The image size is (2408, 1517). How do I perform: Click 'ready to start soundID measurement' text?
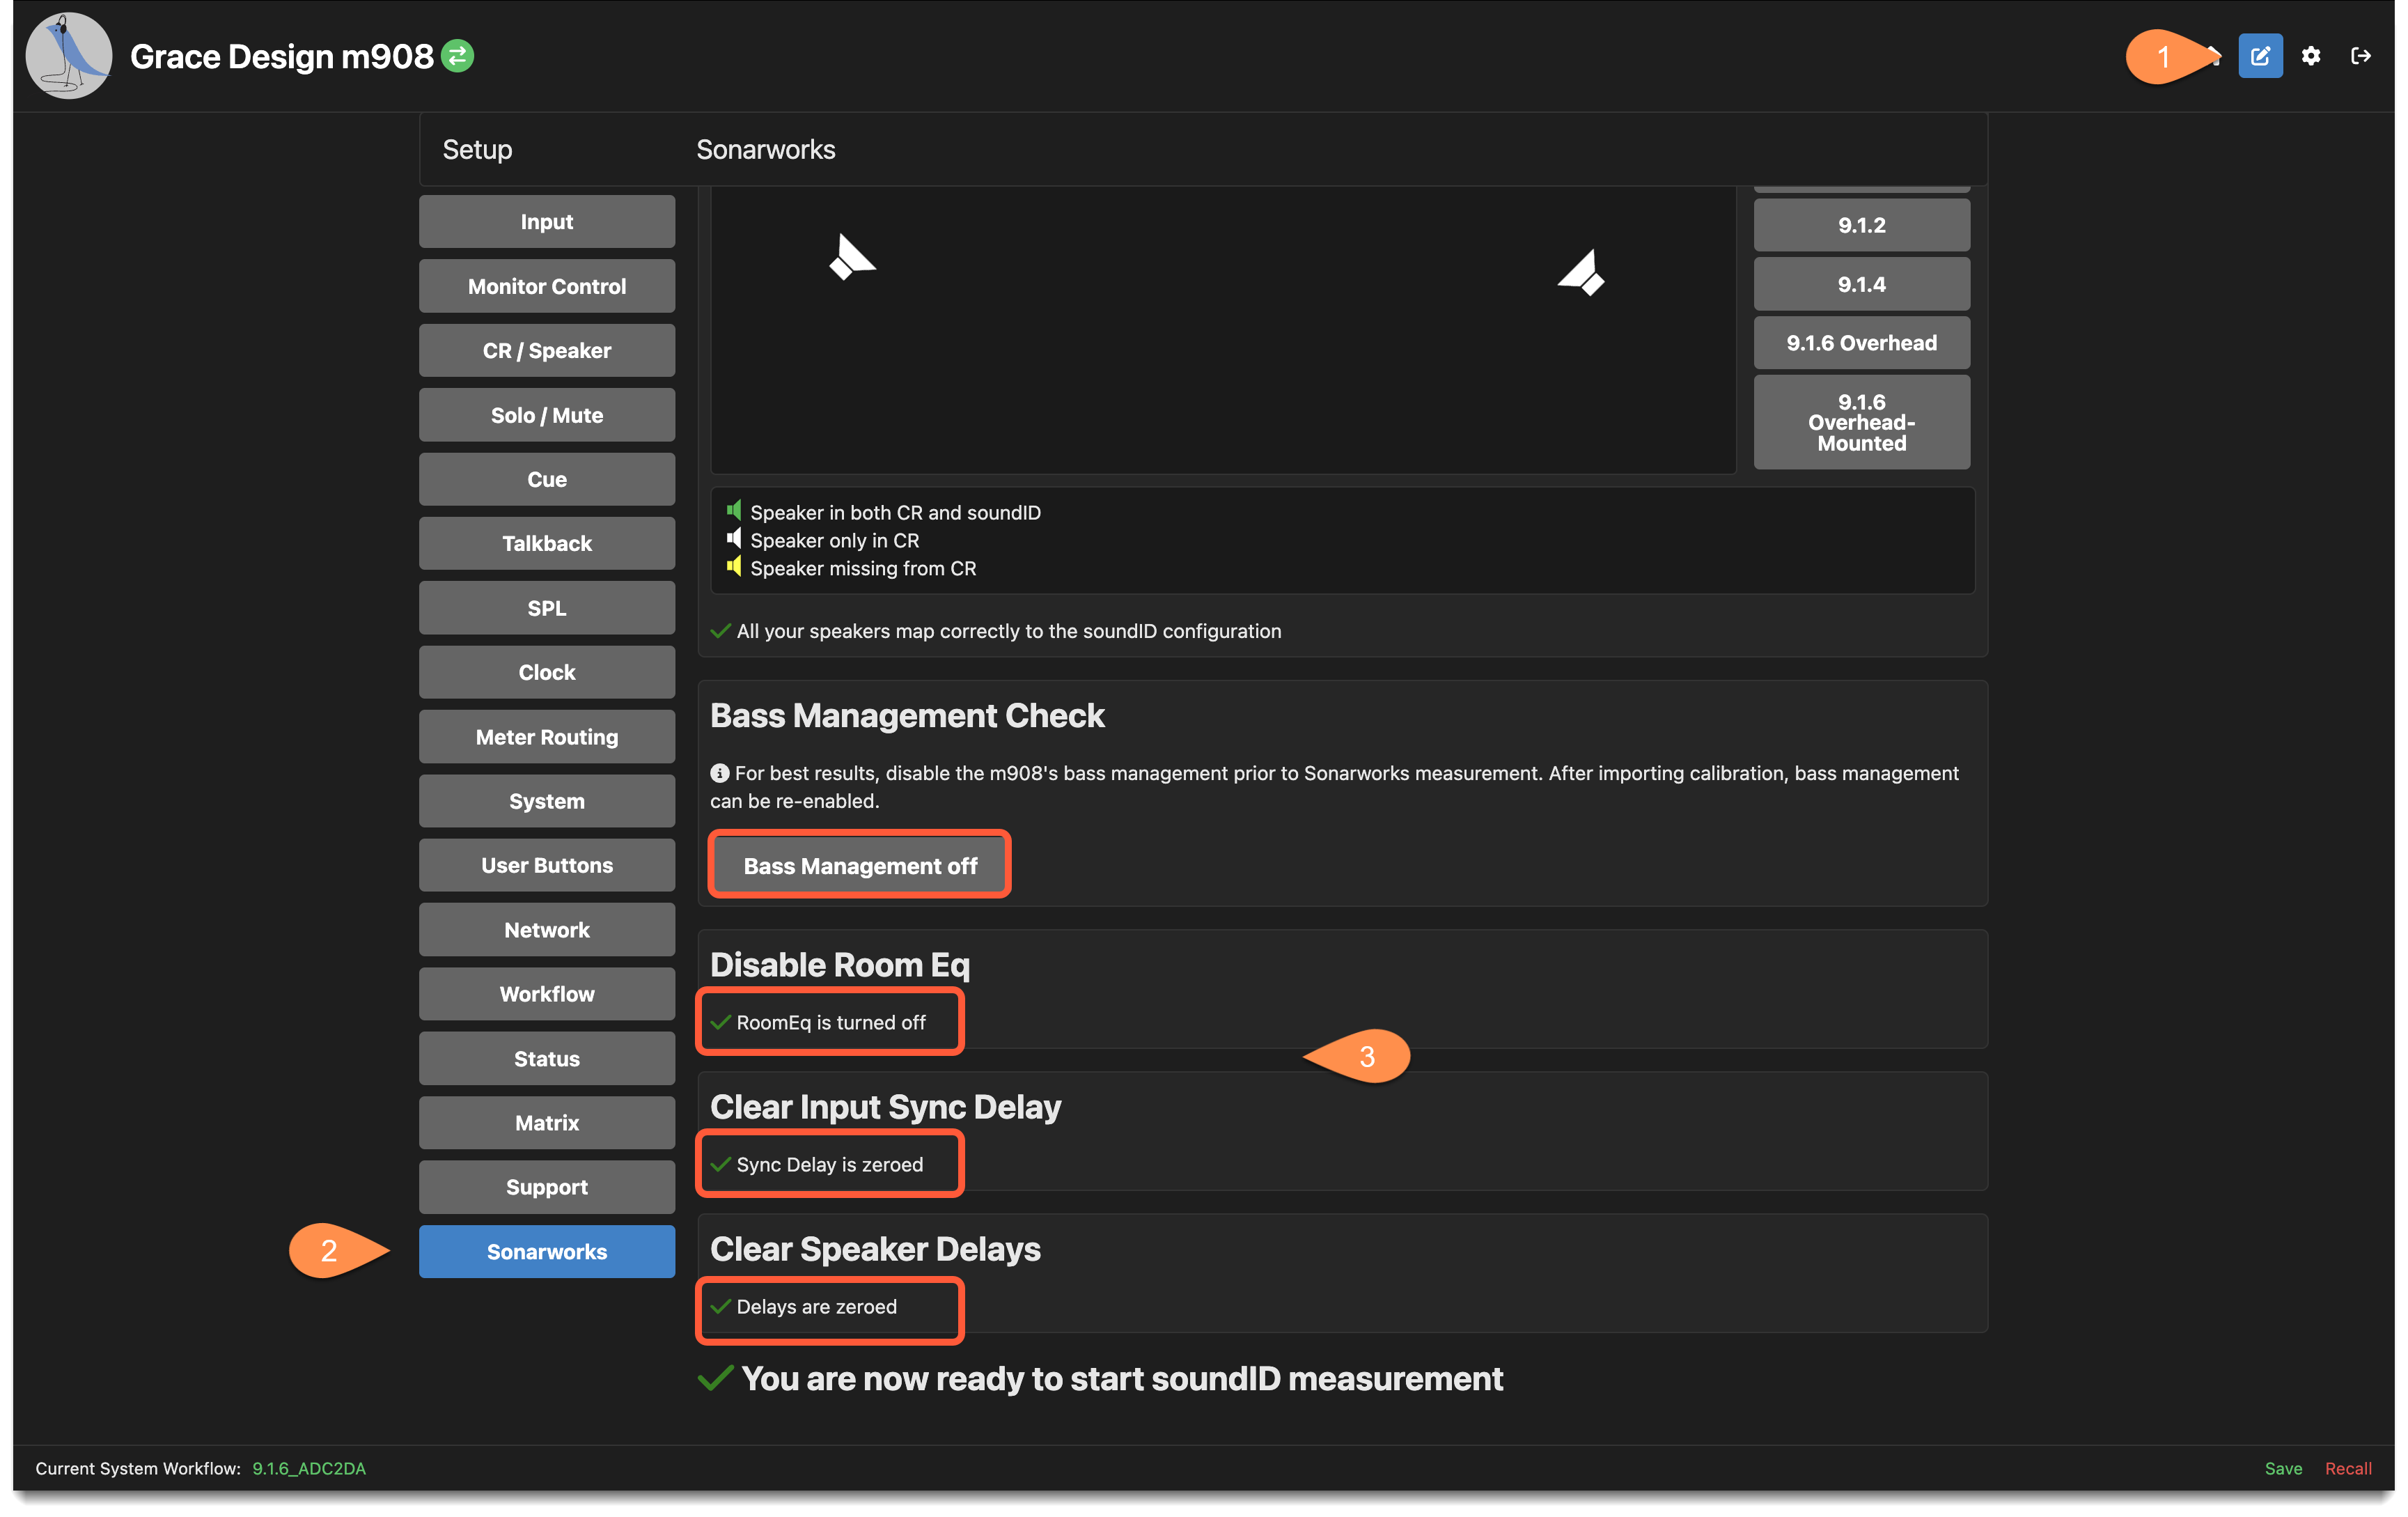tap(1122, 1378)
